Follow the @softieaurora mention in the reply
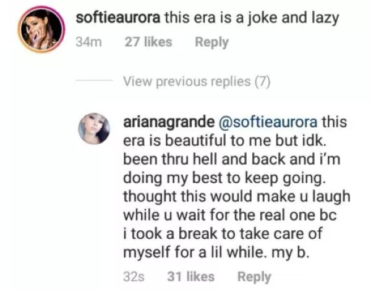 pos(268,120)
